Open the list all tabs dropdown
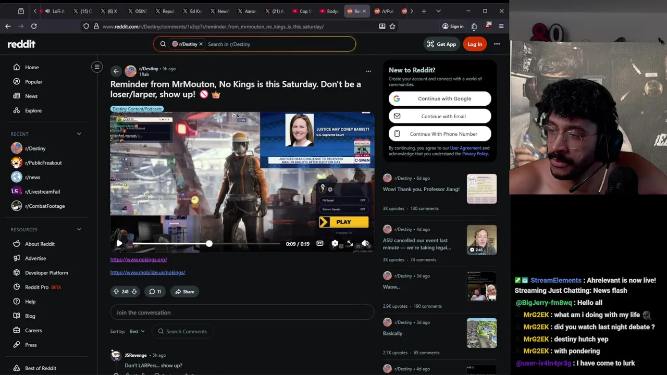Screen dimensions: 667x375 438,11
